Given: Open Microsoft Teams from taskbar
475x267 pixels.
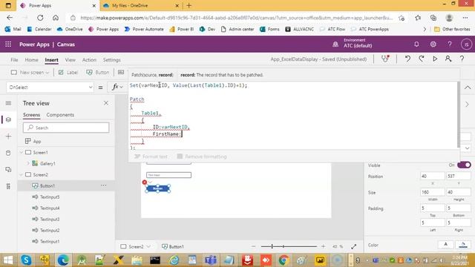Looking at the screenshot, I should point(211,260).
